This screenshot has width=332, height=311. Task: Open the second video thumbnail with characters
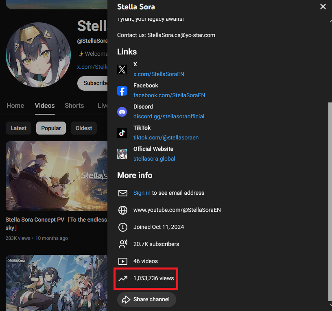pyautogui.click(x=57, y=283)
